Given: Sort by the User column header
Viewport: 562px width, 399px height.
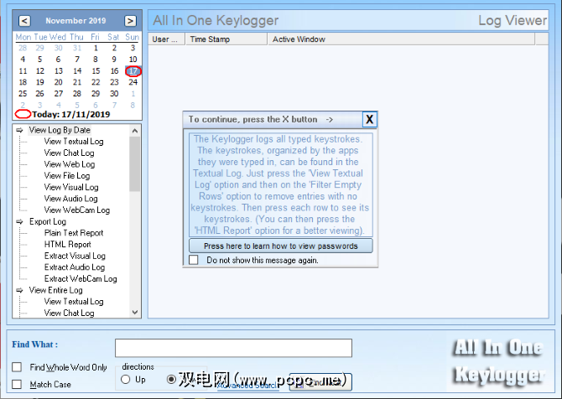Looking at the screenshot, I should (x=167, y=39).
